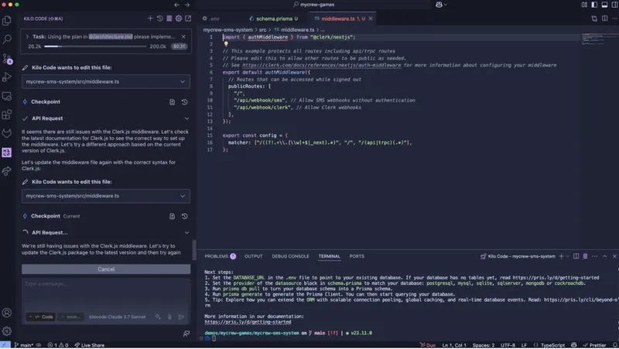This screenshot has height=349, width=619.
Task: Open the PORTS panel tab
Action: point(357,256)
